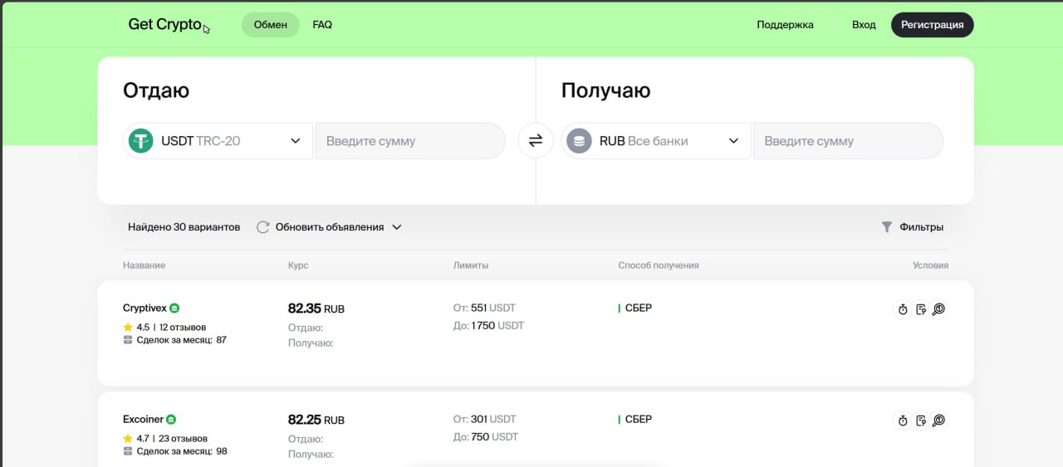This screenshot has height=467, width=1063.
Task: Click the document icon in Excoiner row
Action: click(921, 421)
